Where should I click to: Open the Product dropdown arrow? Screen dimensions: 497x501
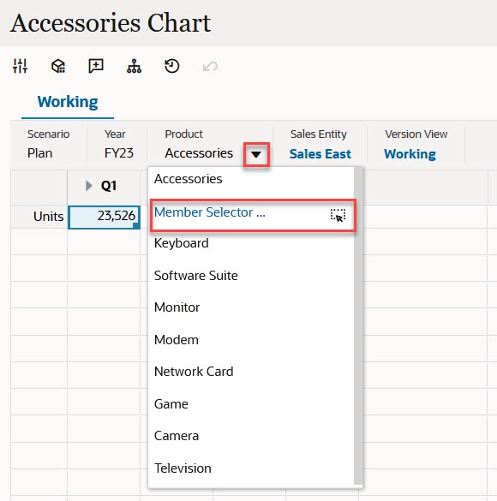[x=256, y=155]
